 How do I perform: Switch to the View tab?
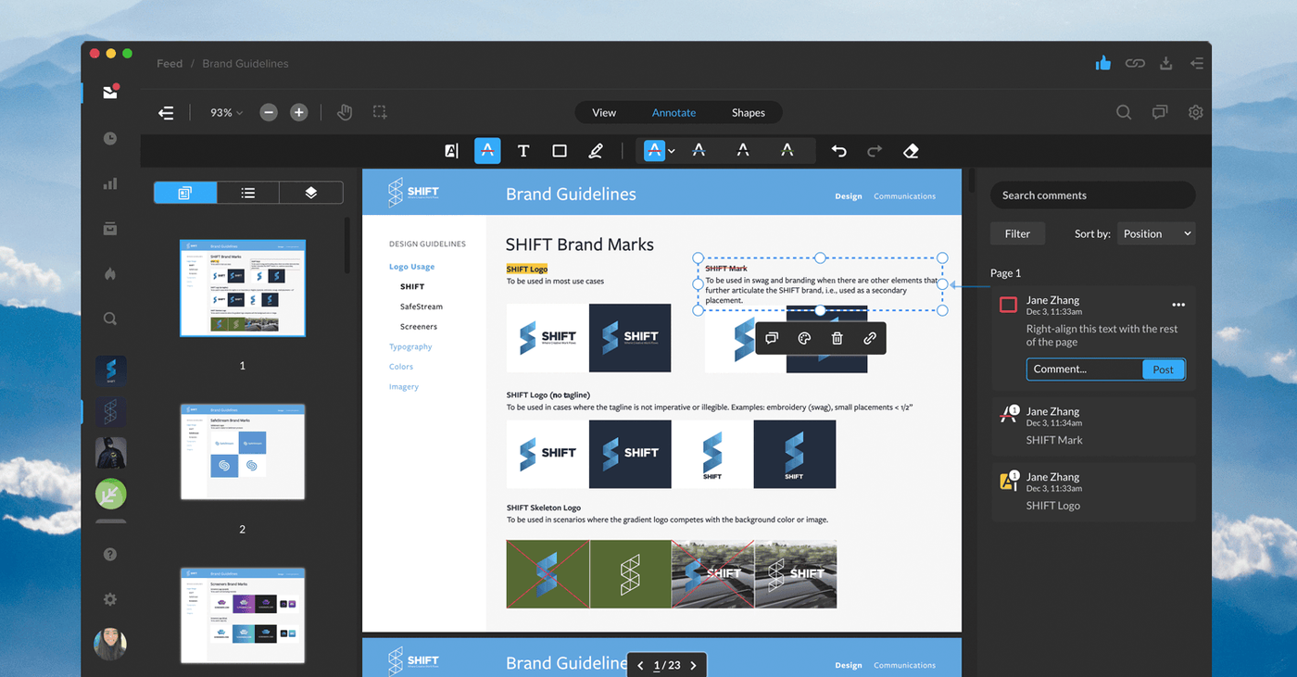[x=604, y=113]
